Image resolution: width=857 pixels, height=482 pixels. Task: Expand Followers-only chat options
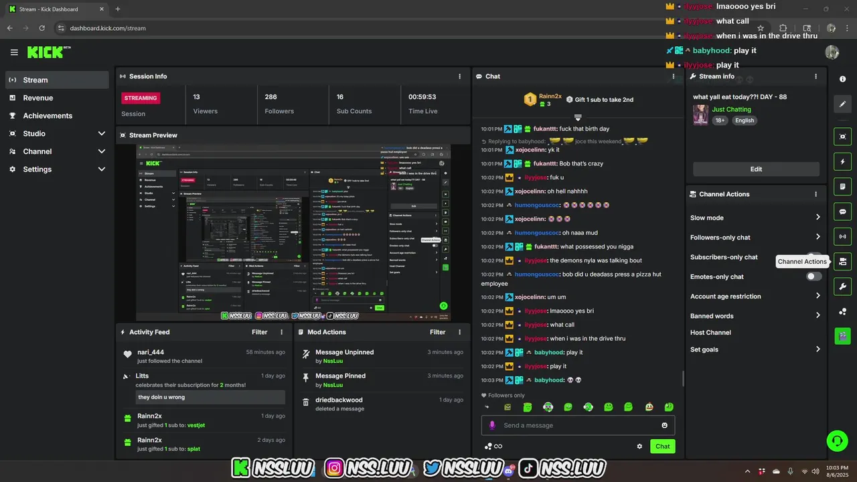tap(817, 237)
